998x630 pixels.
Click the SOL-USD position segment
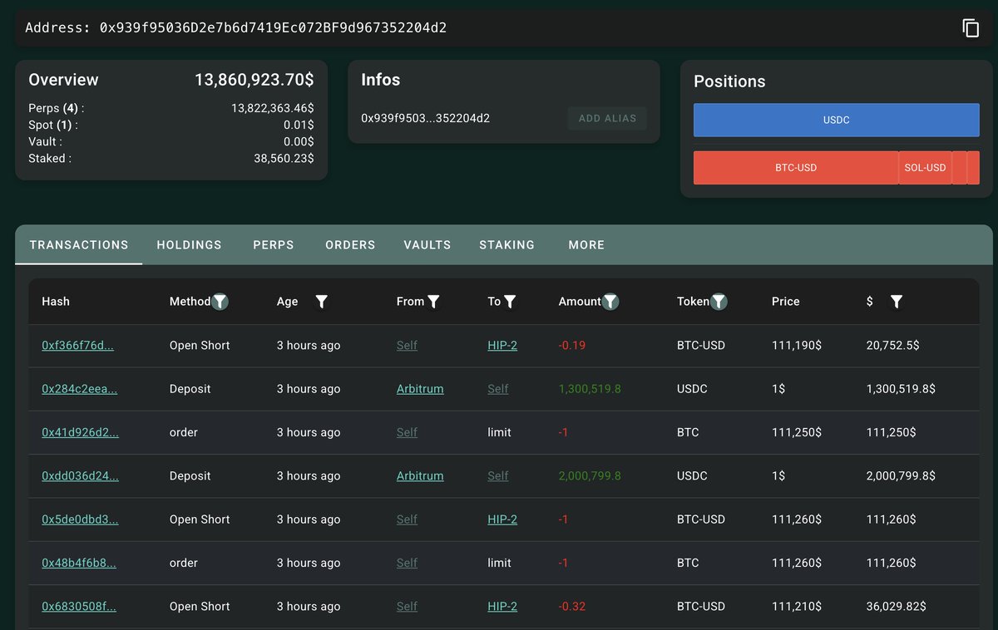(925, 168)
